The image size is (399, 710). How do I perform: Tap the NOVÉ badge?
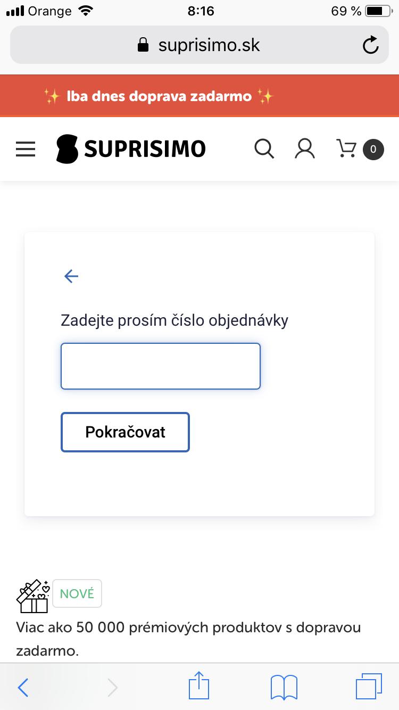click(x=77, y=594)
